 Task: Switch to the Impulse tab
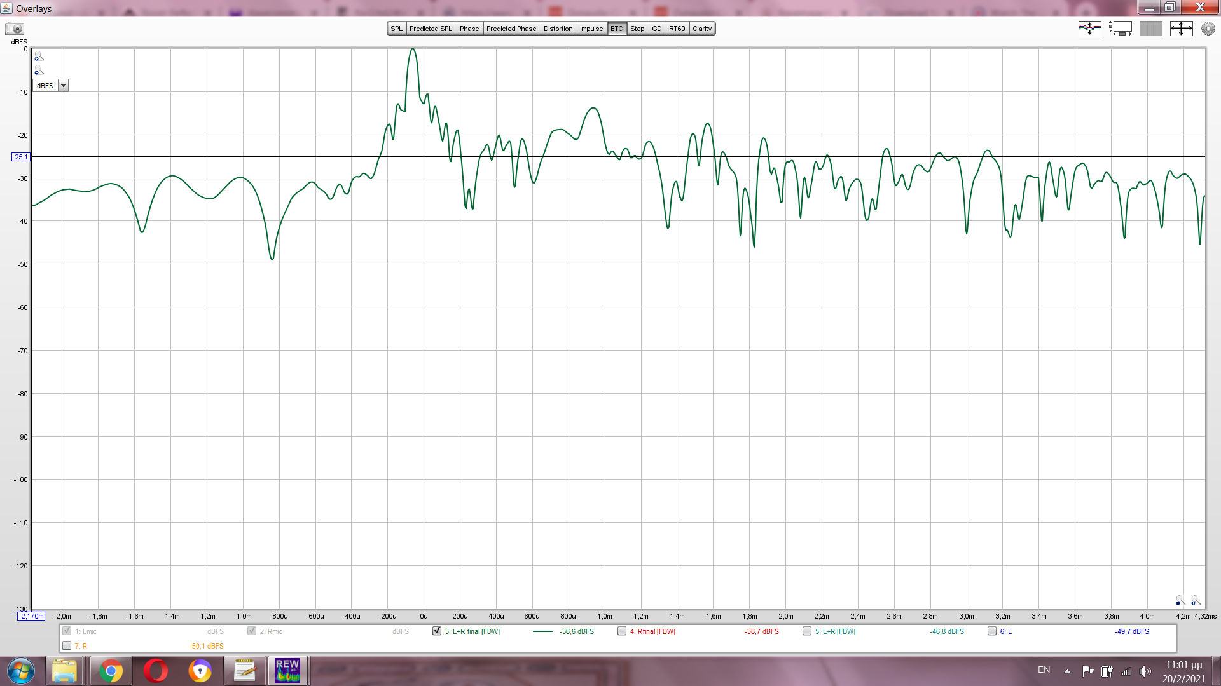click(x=591, y=29)
